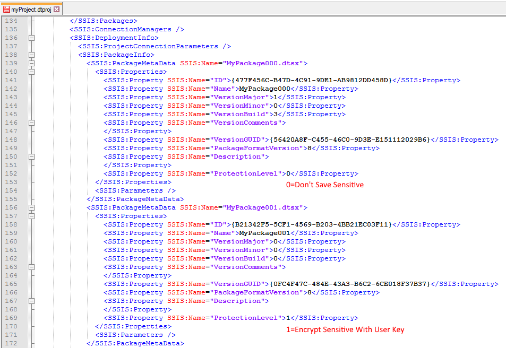Click </SSIS:Packages> tag on line 134

104,21
